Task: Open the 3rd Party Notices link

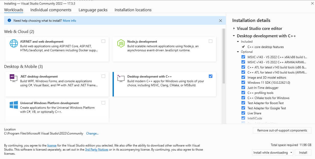Action: pos(97,150)
